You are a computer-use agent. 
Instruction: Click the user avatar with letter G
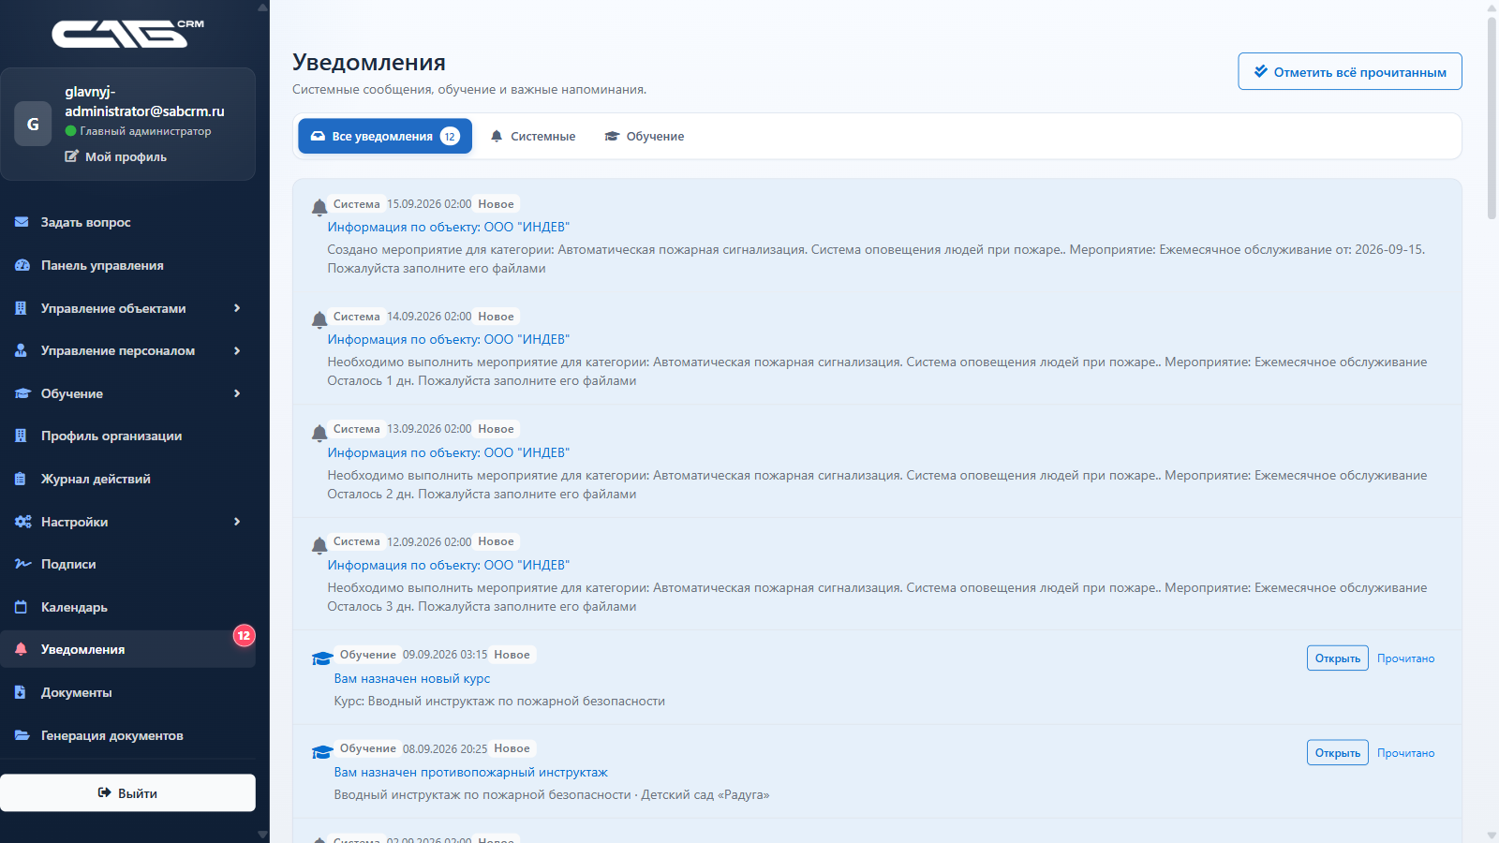tap(33, 124)
